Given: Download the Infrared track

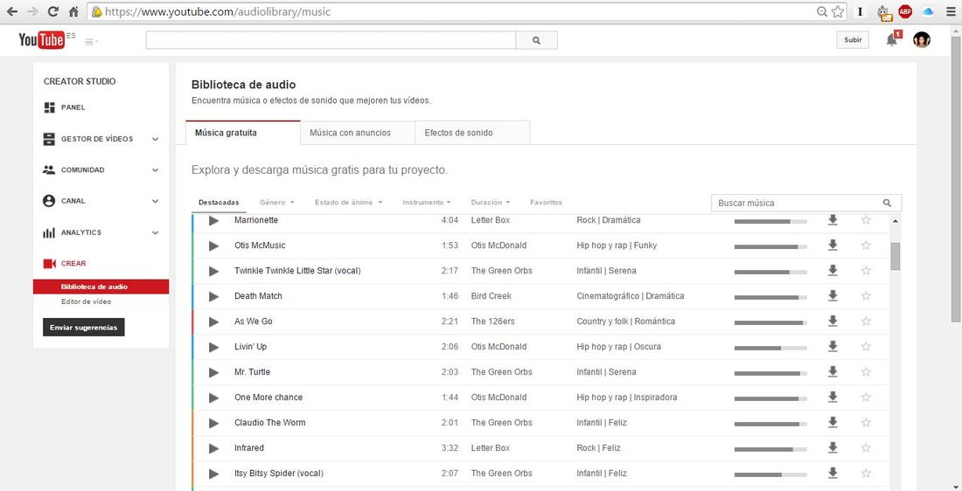Looking at the screenshot, I should click(833, 447).
